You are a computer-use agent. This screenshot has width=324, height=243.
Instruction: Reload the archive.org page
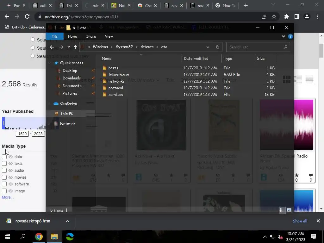[27, 17]
